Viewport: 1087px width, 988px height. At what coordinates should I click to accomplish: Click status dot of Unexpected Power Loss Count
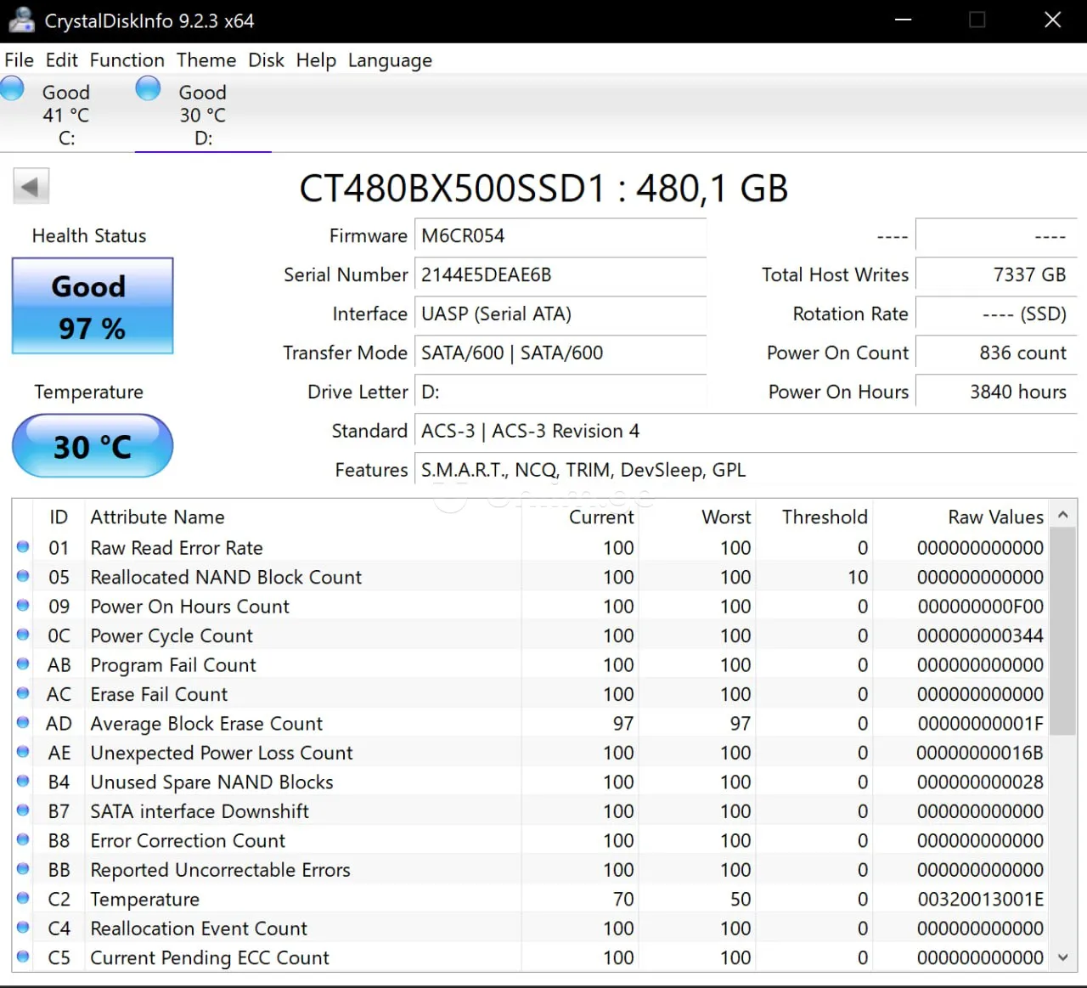coord(23,752)
